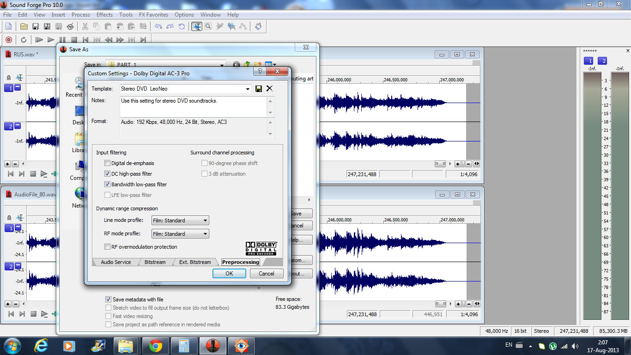Click the 16 bit status bar field
631x355 pixels.
click(520, 331)
